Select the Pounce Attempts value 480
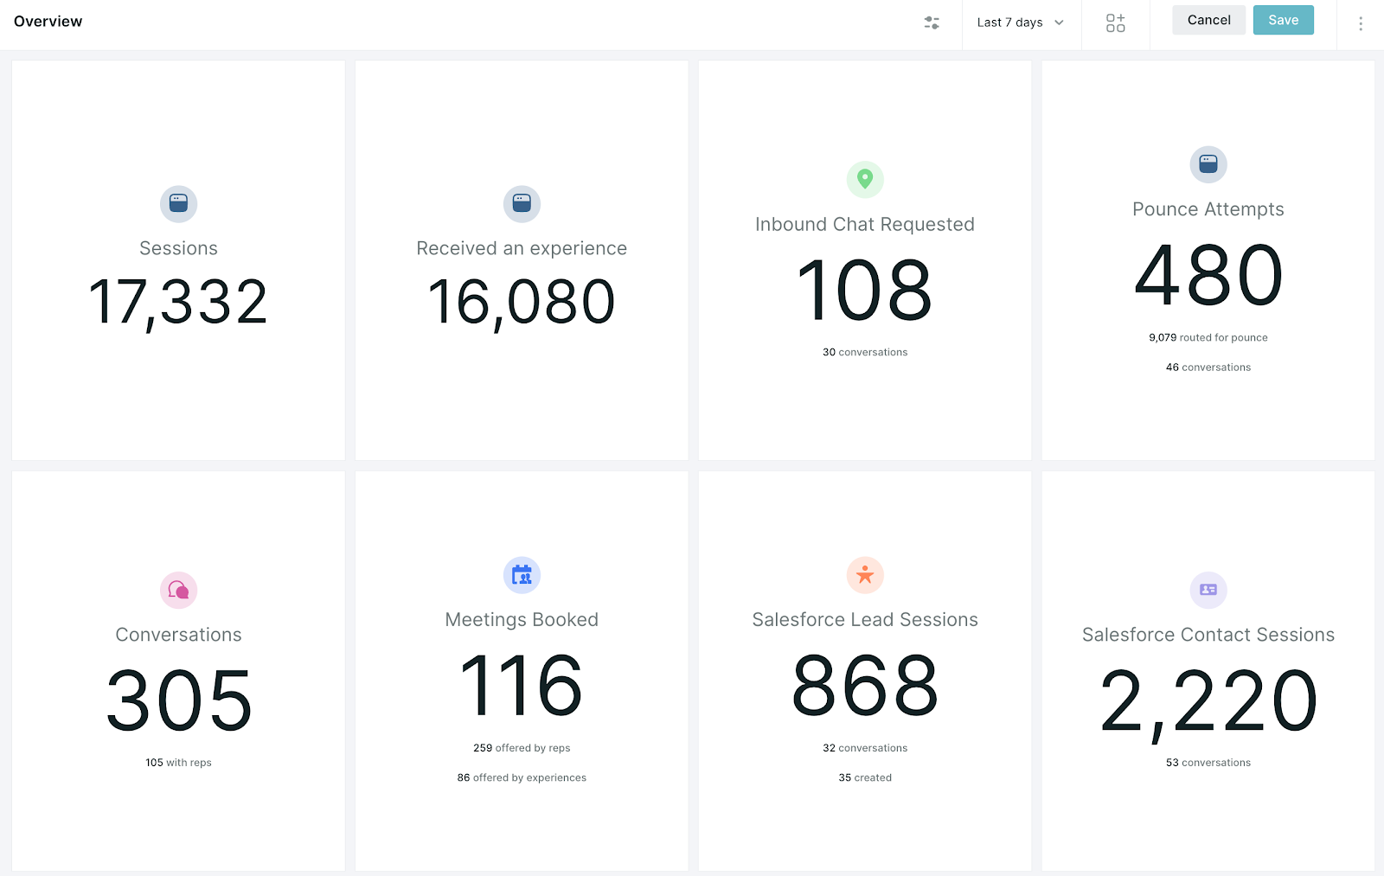Screen dimensions: 1384x876 click(1208, 275)
